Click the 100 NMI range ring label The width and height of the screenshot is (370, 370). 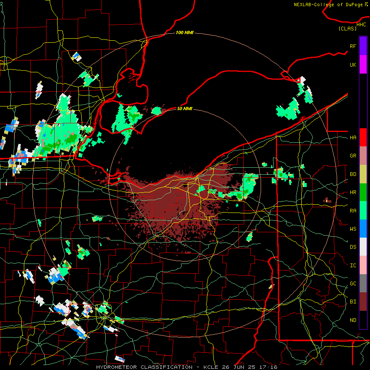(x=185, y=32)
